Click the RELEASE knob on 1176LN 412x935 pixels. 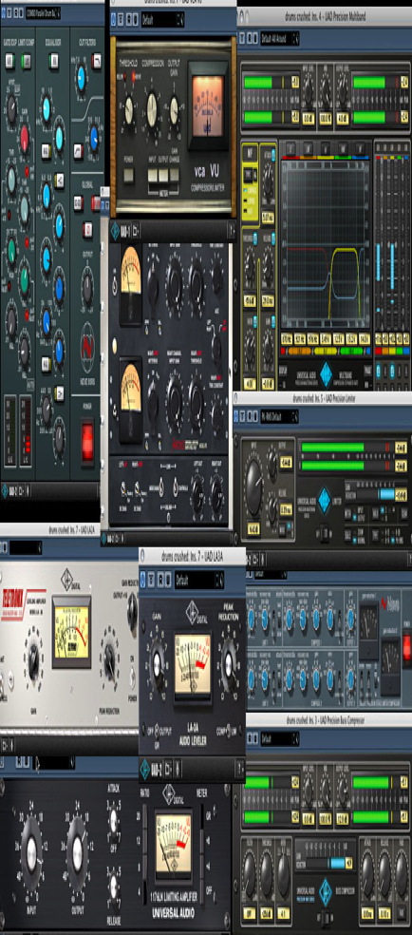113,885
